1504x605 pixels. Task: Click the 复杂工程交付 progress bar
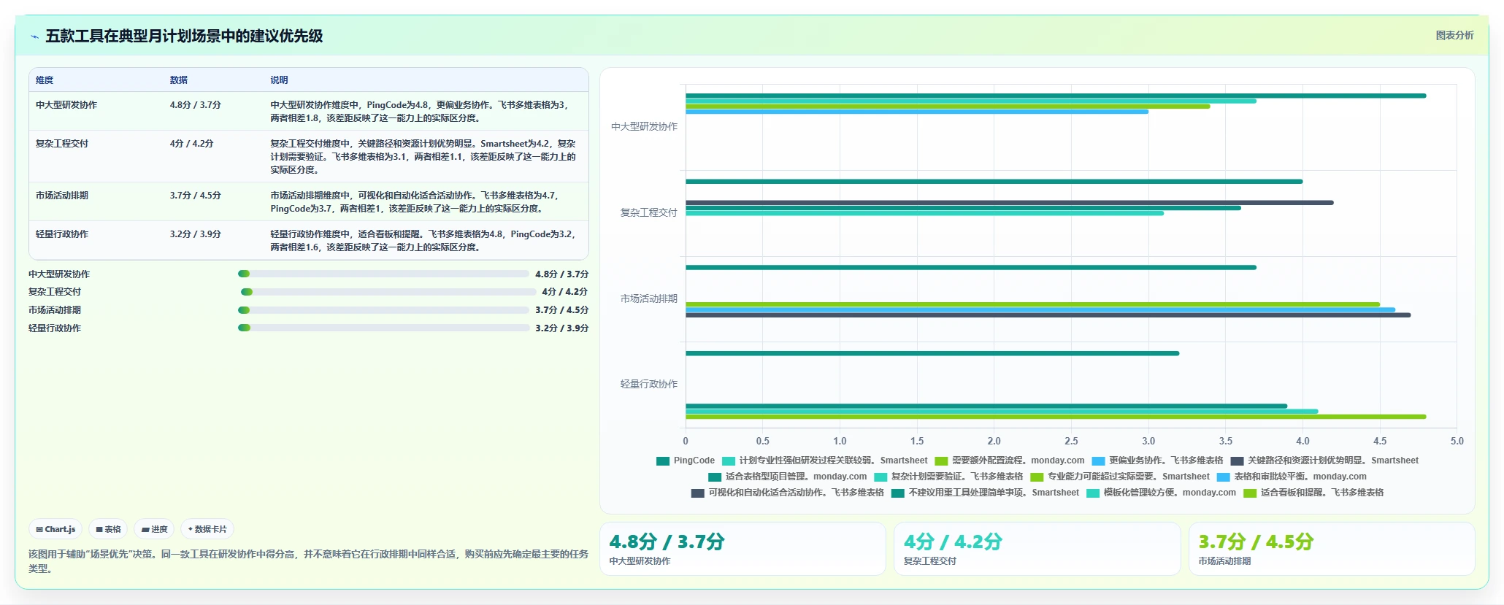388,292
